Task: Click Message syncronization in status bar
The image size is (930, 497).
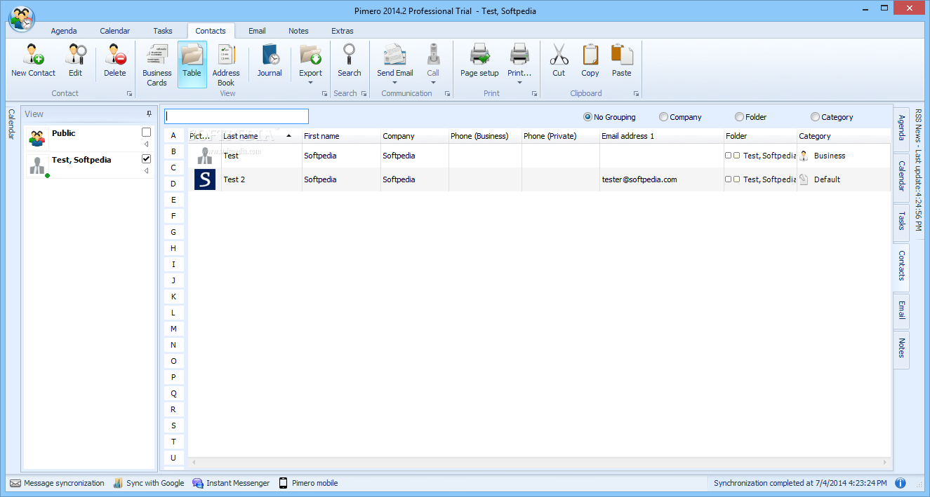Action: click(x=57, y=483)
